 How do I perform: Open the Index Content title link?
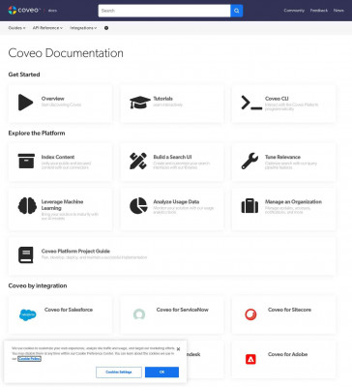[58, 157]
